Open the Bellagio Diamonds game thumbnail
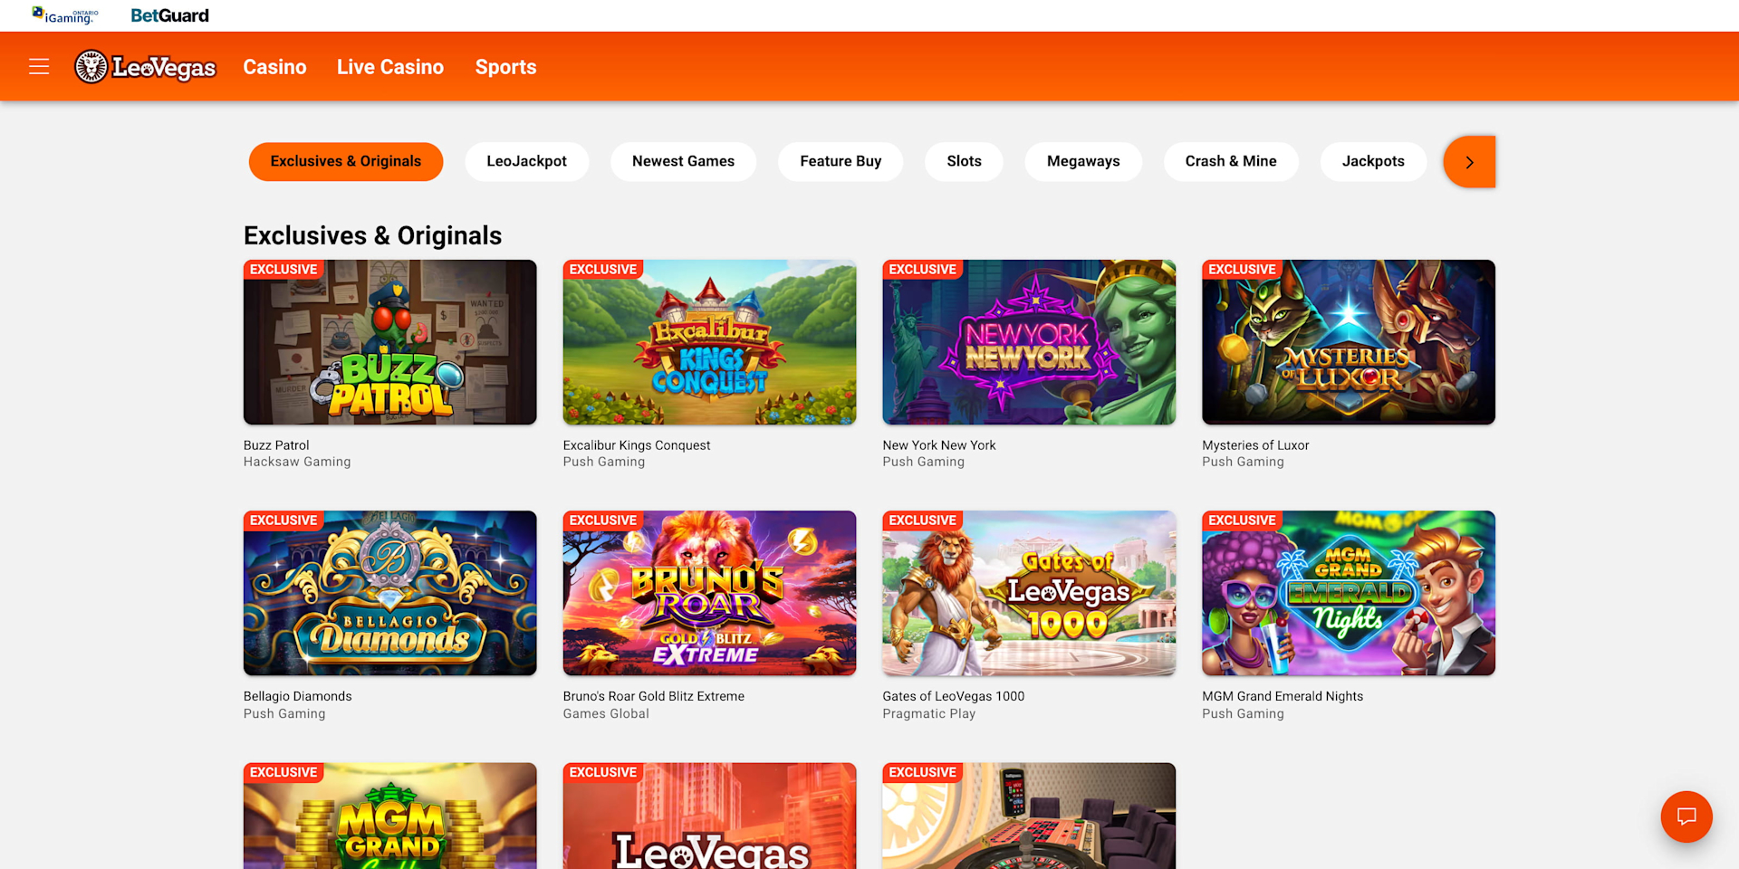 tap(390, 593)
